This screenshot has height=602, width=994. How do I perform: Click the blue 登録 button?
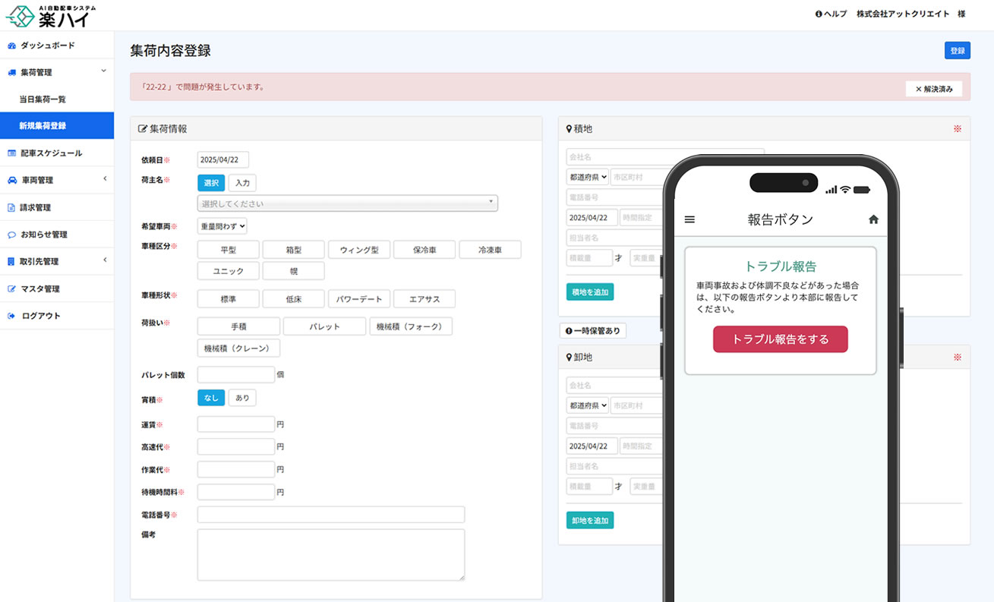point(957,51)
